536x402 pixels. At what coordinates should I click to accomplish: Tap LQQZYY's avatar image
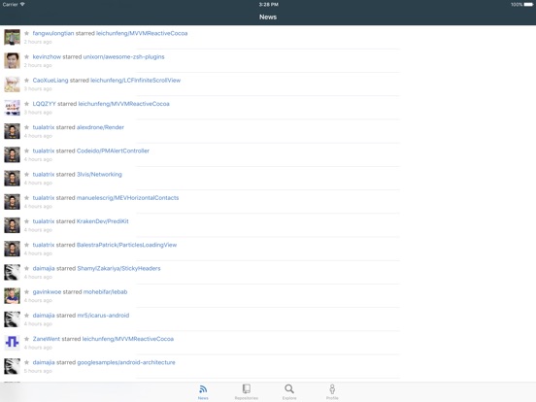(12, 108)
